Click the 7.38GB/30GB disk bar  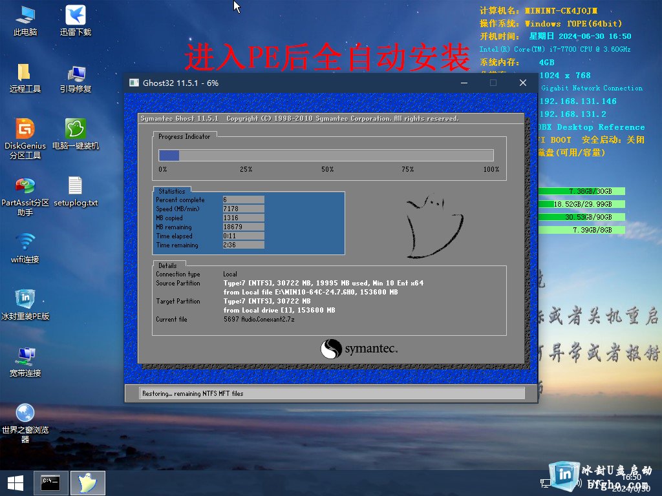pyautogui.click(x=582, y=191)
